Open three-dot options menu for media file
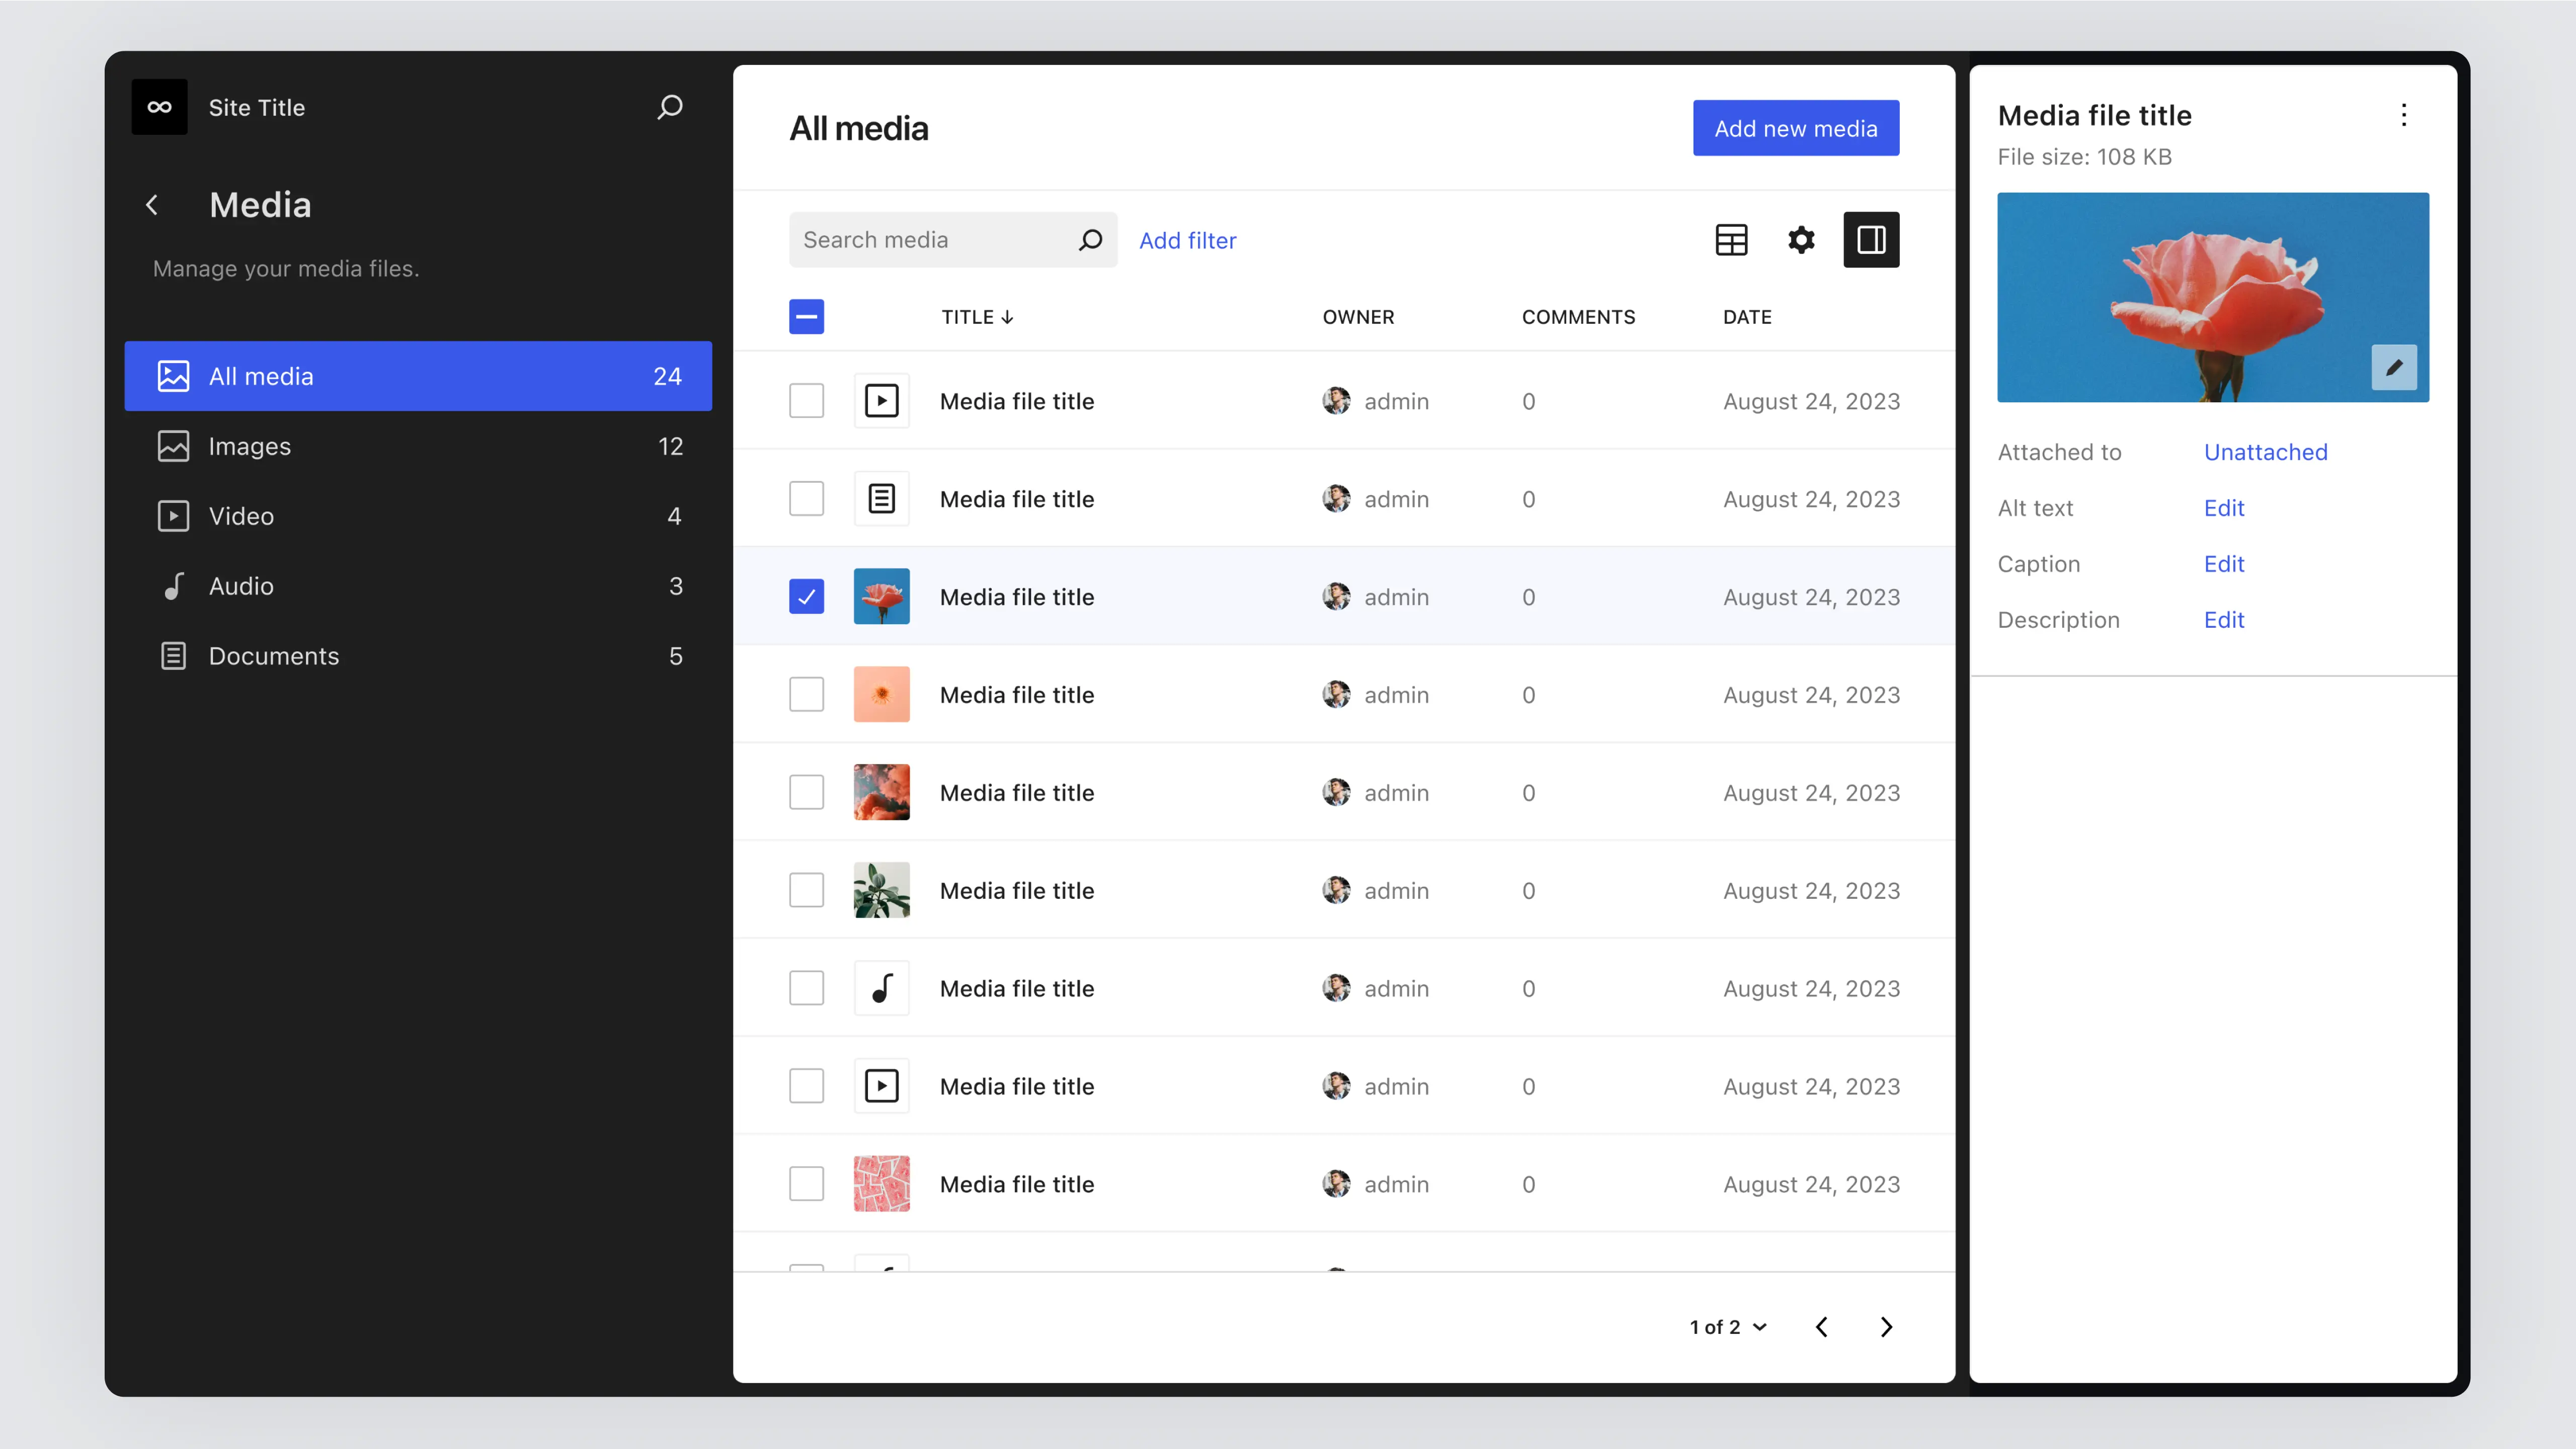This screenshot has width=2576, height=1449. (2403, 115)
